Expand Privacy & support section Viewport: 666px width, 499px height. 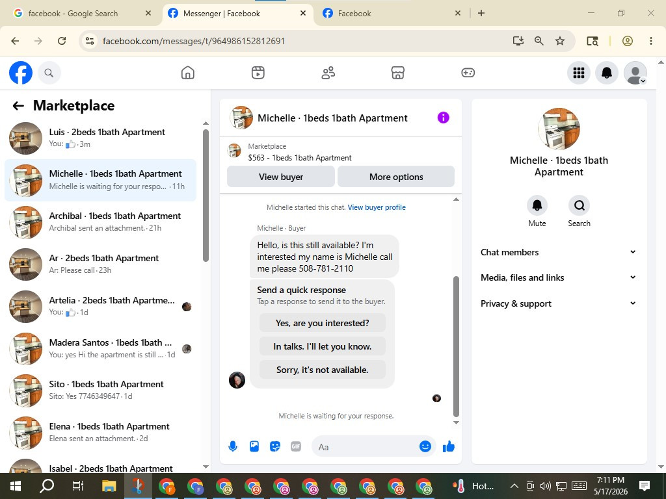(559, 303)
